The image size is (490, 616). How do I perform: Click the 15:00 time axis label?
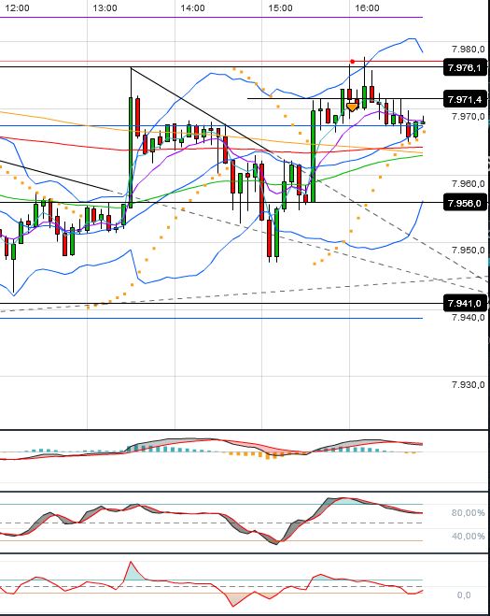(280, 7)
